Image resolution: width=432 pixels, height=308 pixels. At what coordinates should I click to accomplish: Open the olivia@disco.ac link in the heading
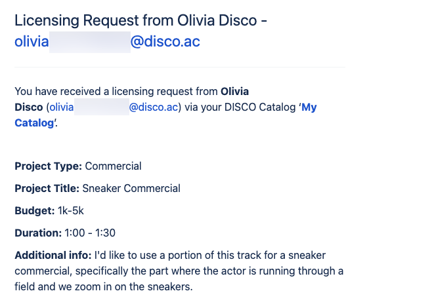click(107, 42)
